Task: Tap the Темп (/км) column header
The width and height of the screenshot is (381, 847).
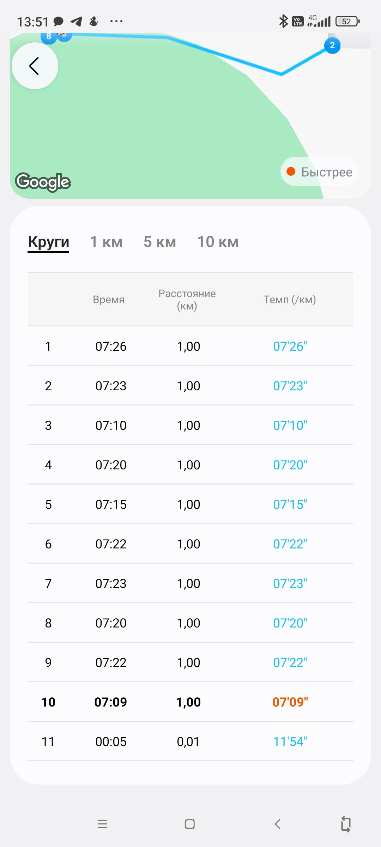Action: click(x=290, y=300)
